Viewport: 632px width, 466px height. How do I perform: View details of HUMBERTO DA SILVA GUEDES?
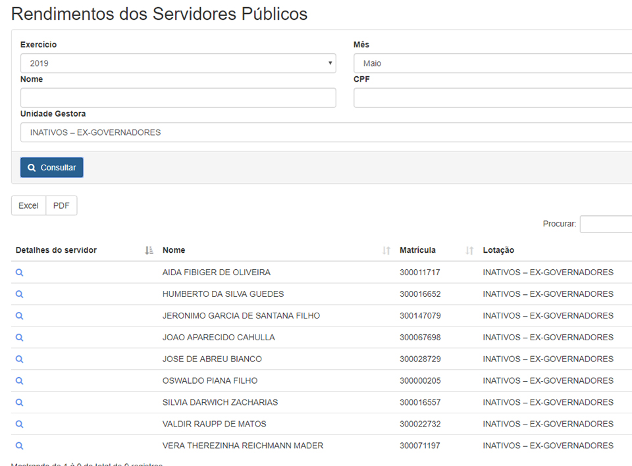point(20,294)
